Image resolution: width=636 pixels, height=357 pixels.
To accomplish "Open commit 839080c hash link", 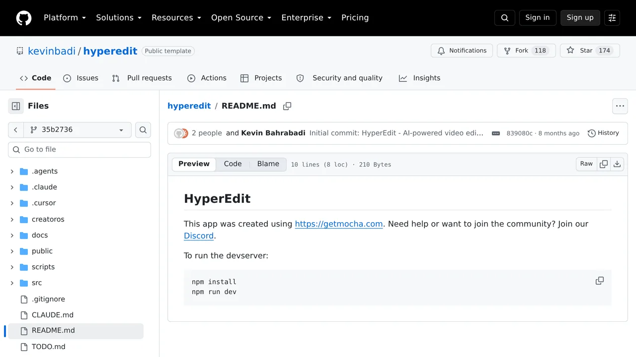I will point(519,133).
